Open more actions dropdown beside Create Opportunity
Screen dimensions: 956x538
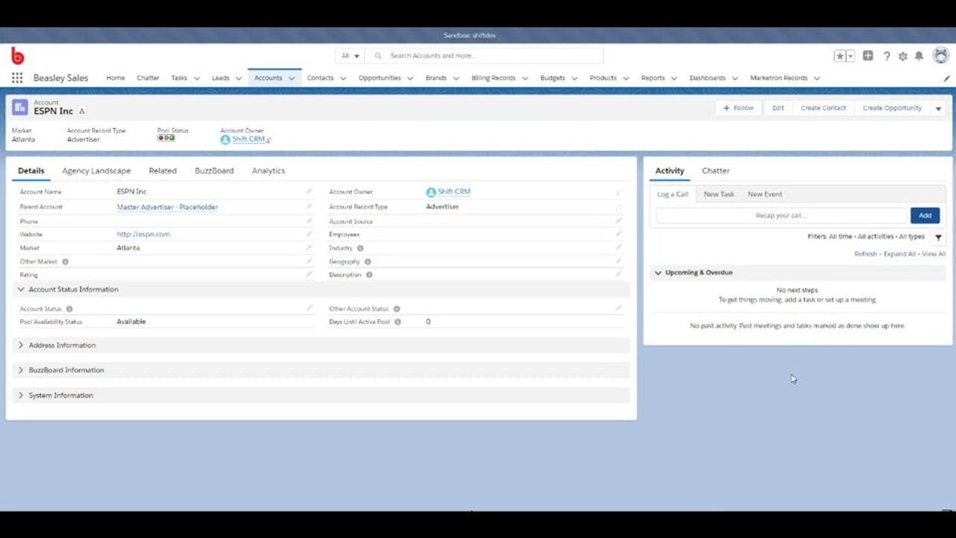click(x=938, y=108)
